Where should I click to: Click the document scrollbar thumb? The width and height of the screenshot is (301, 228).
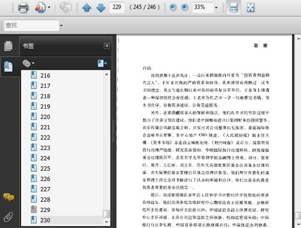point(298,215)
